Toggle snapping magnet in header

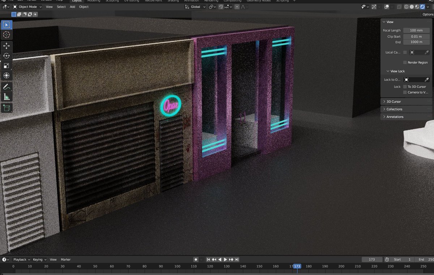click(x=221, y=7)
